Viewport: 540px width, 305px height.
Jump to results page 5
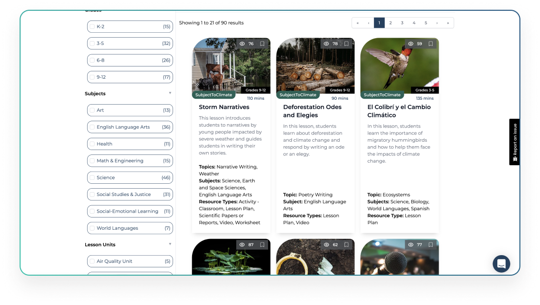pos(425,23)
